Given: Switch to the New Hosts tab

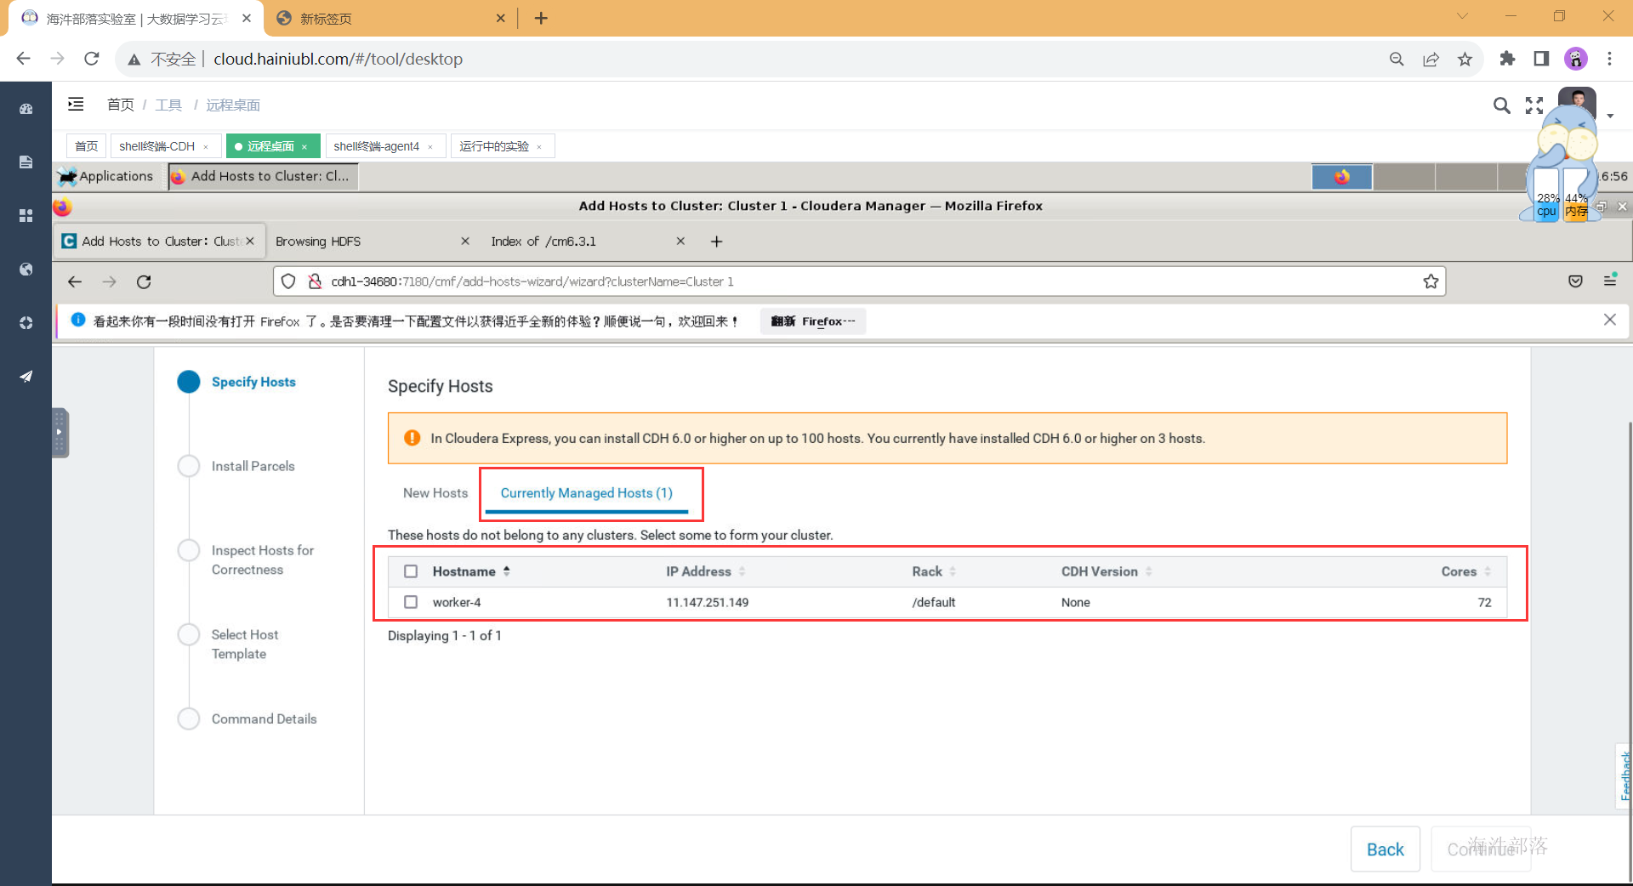Looking at the screenshot, I should tap(435, 493).
